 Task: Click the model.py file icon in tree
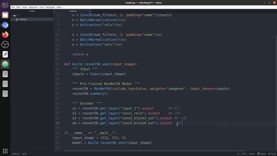[17, 19]
